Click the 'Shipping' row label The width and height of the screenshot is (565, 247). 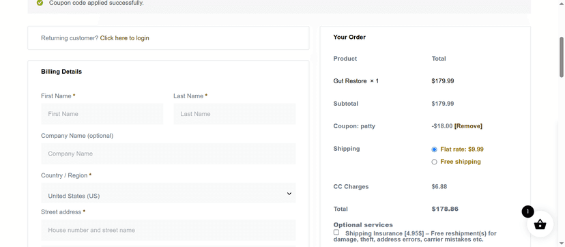click(346, 149)
